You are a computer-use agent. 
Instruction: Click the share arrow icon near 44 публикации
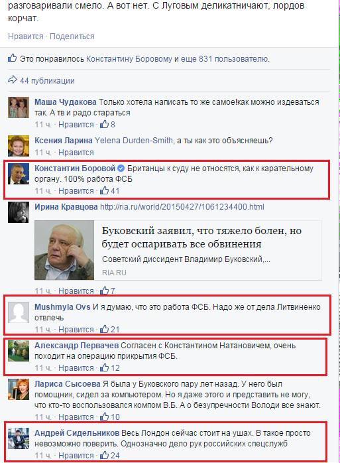pyautogui.click(x=13, y=80)
